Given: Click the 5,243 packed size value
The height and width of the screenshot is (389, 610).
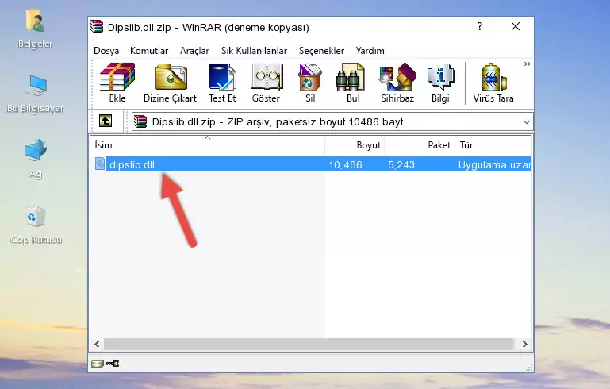Looking at the screenshot, I should [401, 164].
